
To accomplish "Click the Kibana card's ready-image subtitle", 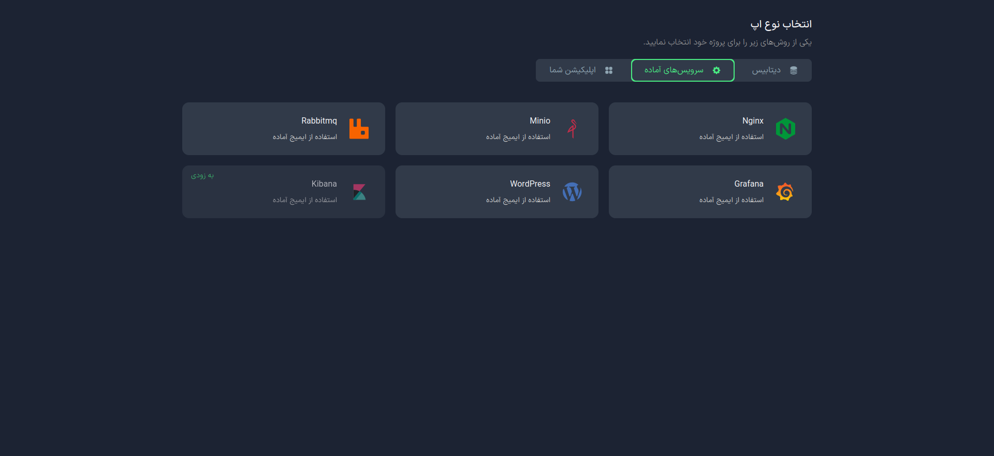I will 305,200.
